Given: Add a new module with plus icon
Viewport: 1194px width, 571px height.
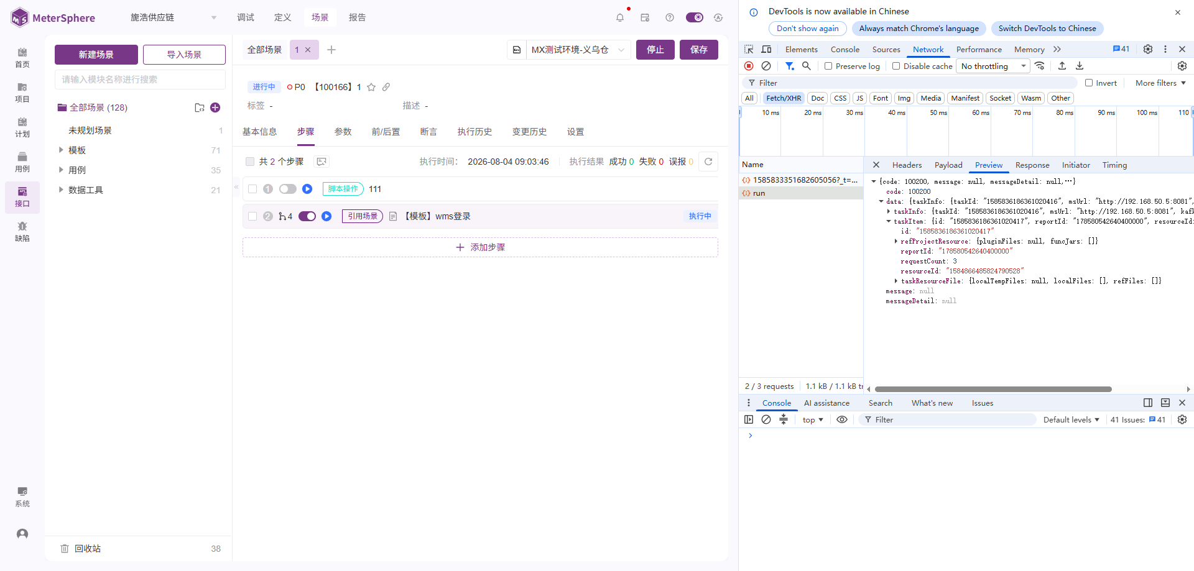Looking at the screenshot, I should (215, 107).
